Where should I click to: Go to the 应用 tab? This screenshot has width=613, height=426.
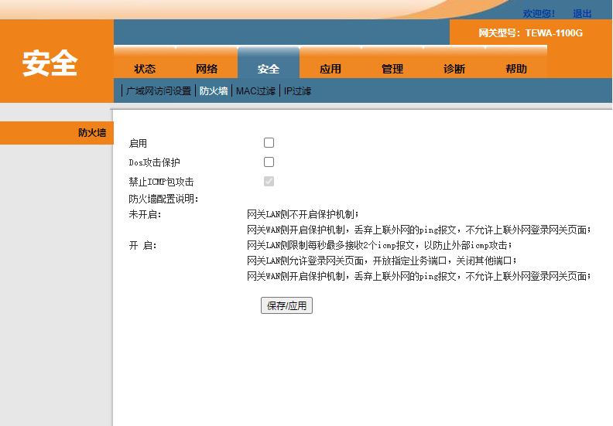pyautogui.click(x=330, y=69)
